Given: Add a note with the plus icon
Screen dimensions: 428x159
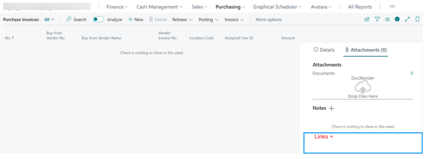Looking at the screenshot, I should coord(331,108).
